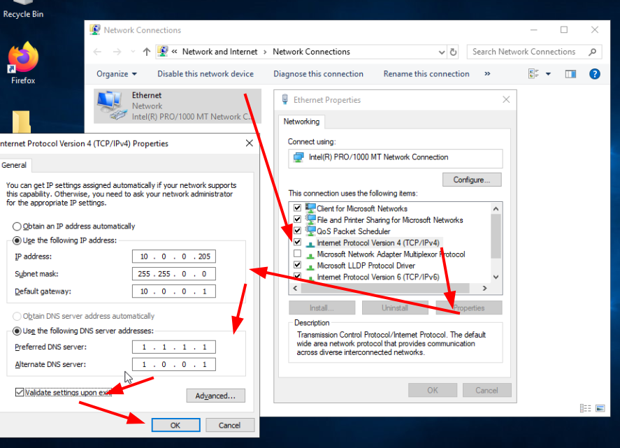This screenshot has height=448, width=620.
Task: Switch to large icons view at bottom right
Action: click(x=600, y=408)
